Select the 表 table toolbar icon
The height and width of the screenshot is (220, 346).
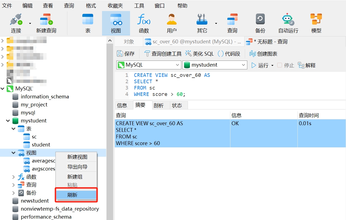88,20
